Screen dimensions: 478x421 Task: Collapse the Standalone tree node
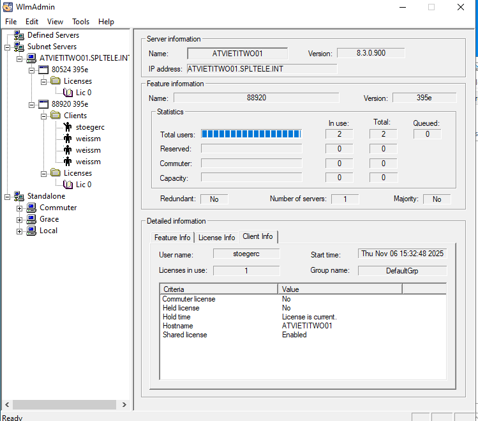pyautogui.click(x=7, y=197)
